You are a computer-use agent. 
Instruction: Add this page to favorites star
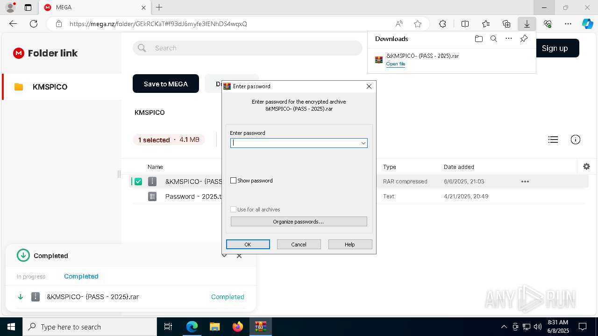[418, 24]
